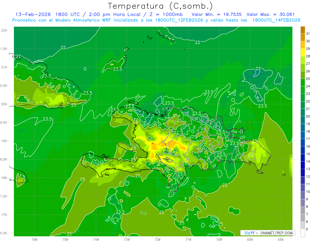Viewport: 315px width, 243px height.
Task: Click the lime swatch between 27 and 28
Action: pyautogui.click(x=303, y=60)
